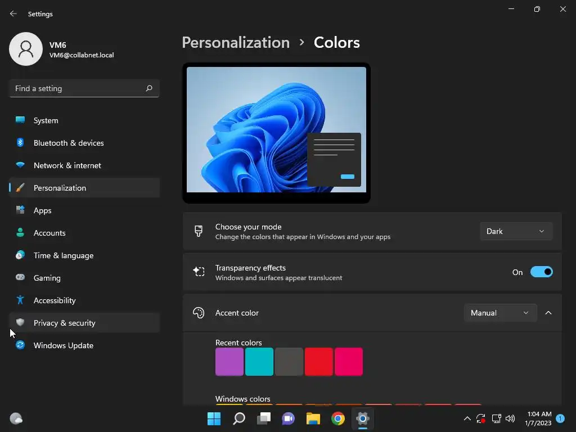
Task: Click the VM6 account name
Action: point(58,45)
